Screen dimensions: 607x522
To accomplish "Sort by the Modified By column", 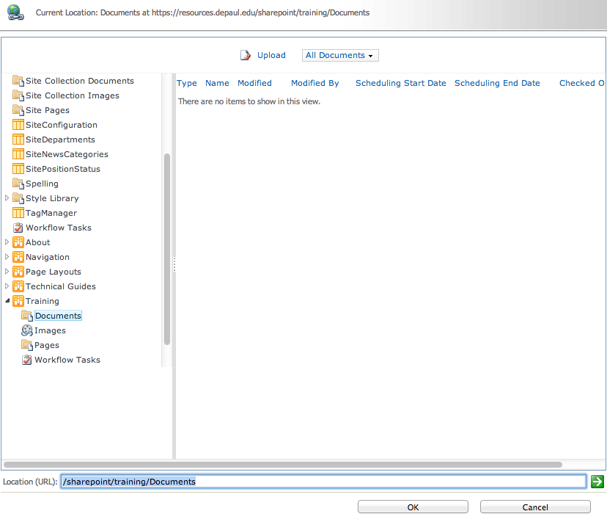I will pyautogui.click(x=314, y=83).
